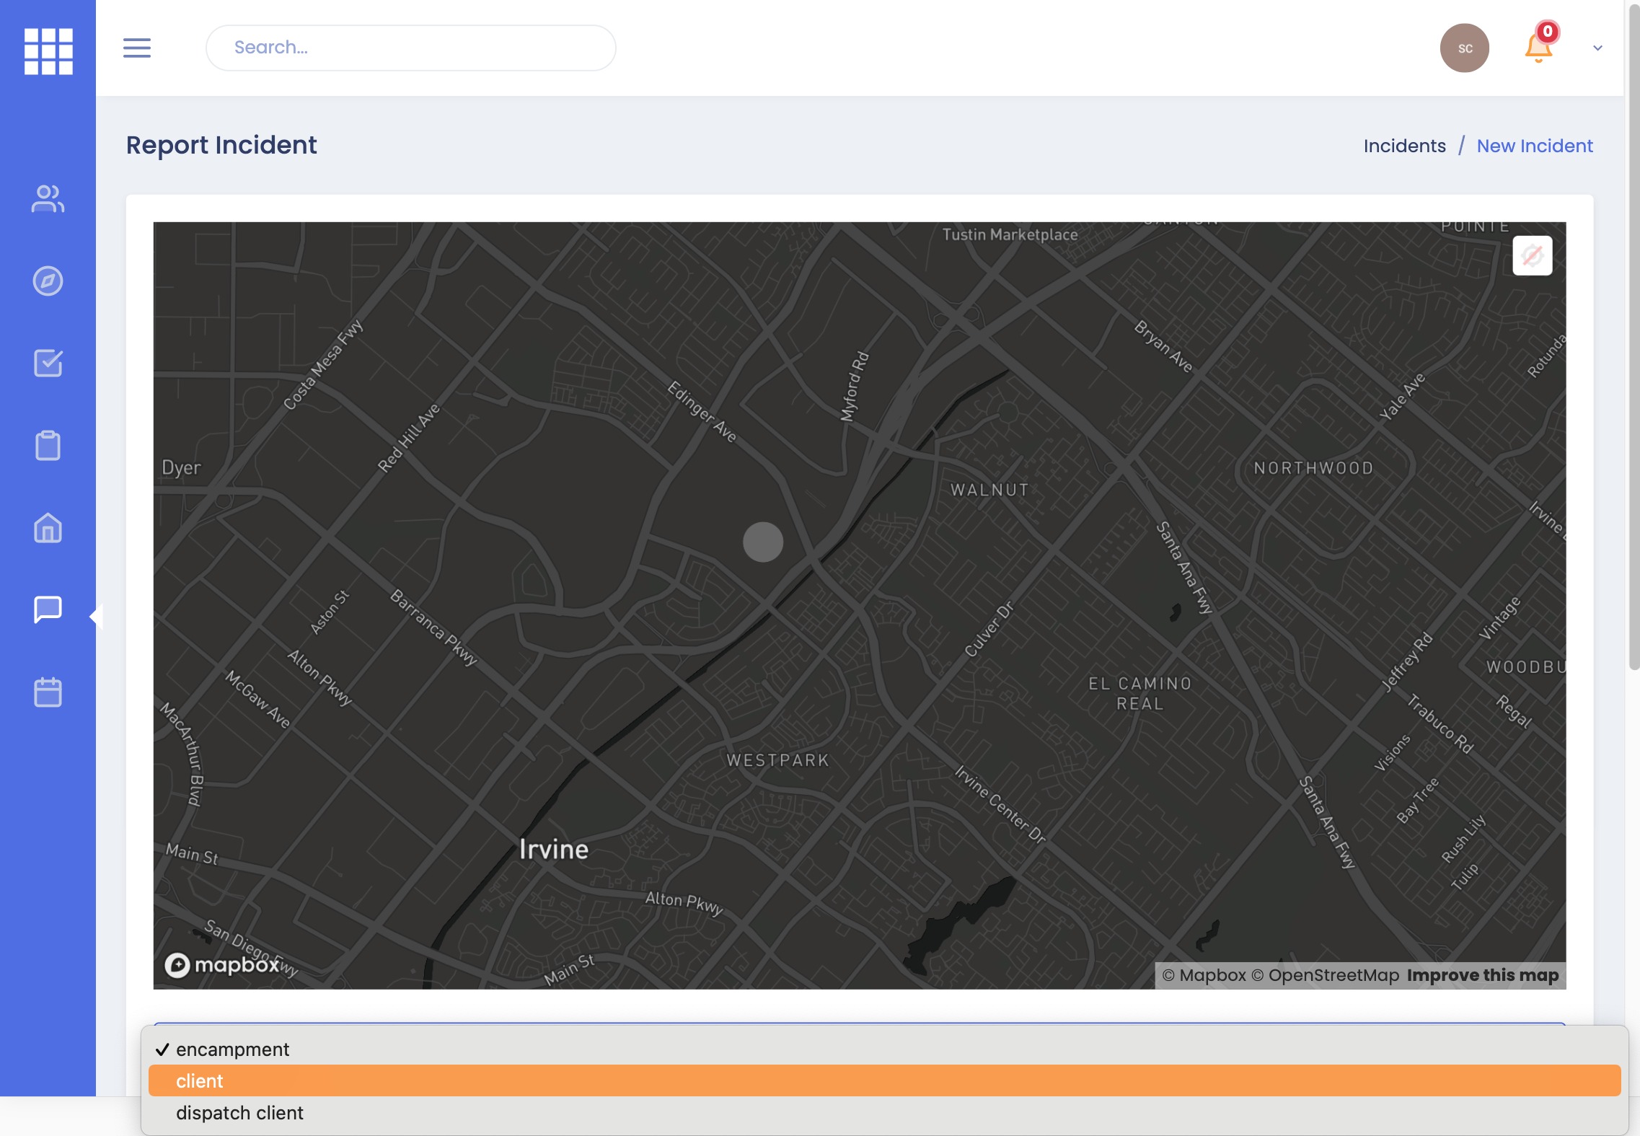
Task: Click the New Incident breadcrumb
Action: pos(1534,146)
